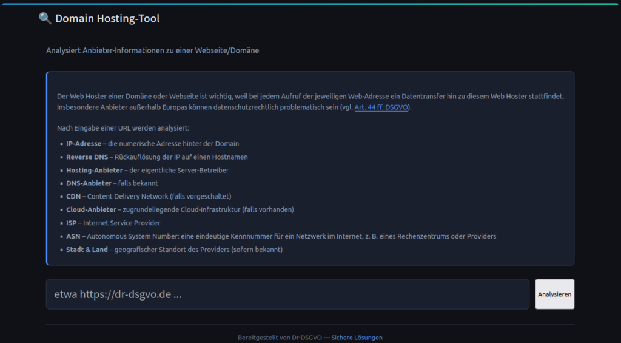
Task: Click the Domain Hosting-Tool heading
Action: pos(107,19)
